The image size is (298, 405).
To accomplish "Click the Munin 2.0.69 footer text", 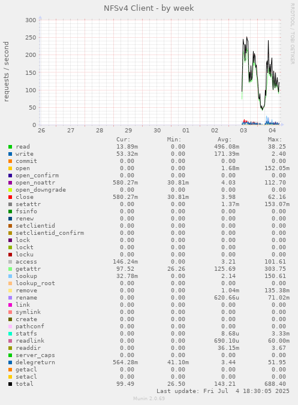I will coord(149,398).
